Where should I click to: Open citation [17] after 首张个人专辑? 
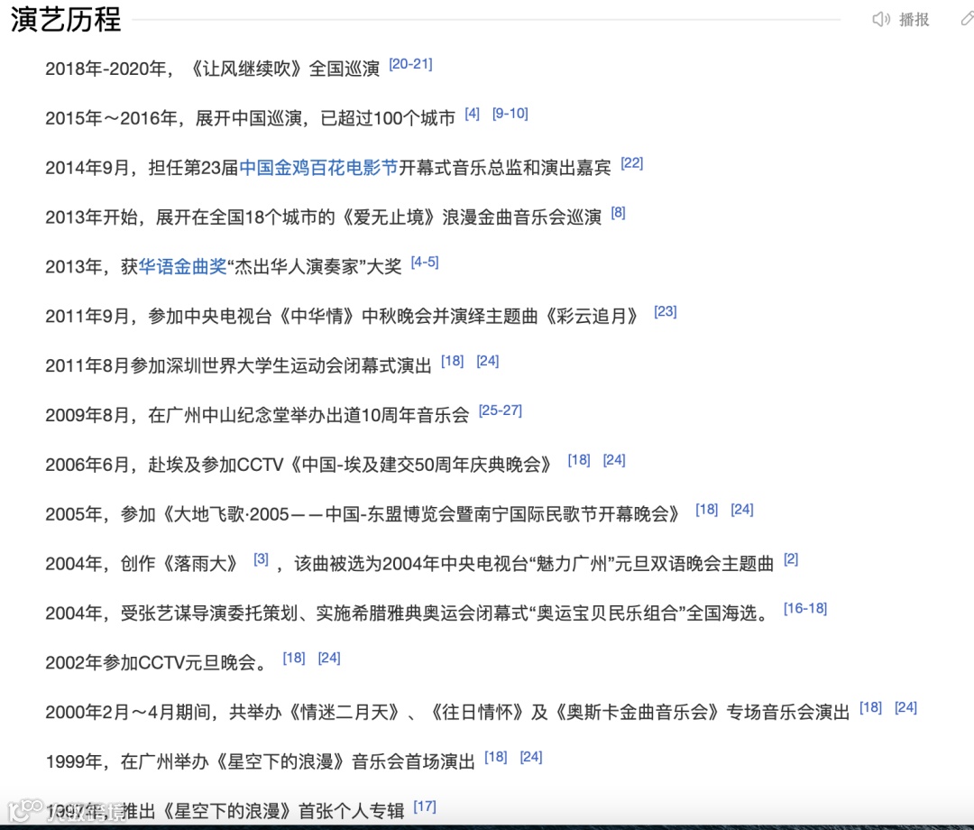coord(425,807)
